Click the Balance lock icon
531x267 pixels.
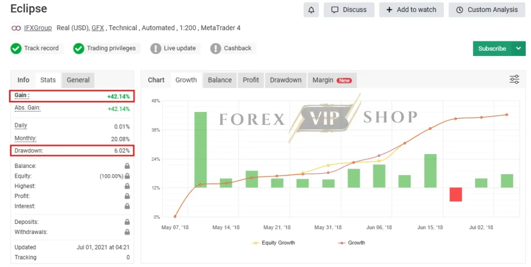click(x=127, y=166)
